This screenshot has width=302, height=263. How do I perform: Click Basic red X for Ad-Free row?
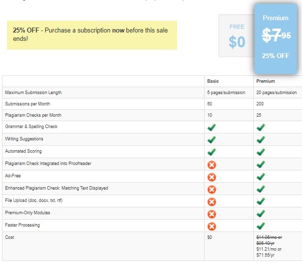(x=212, y=176)
